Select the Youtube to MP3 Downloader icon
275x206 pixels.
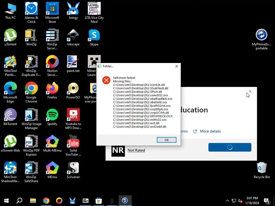pos(73,119)
